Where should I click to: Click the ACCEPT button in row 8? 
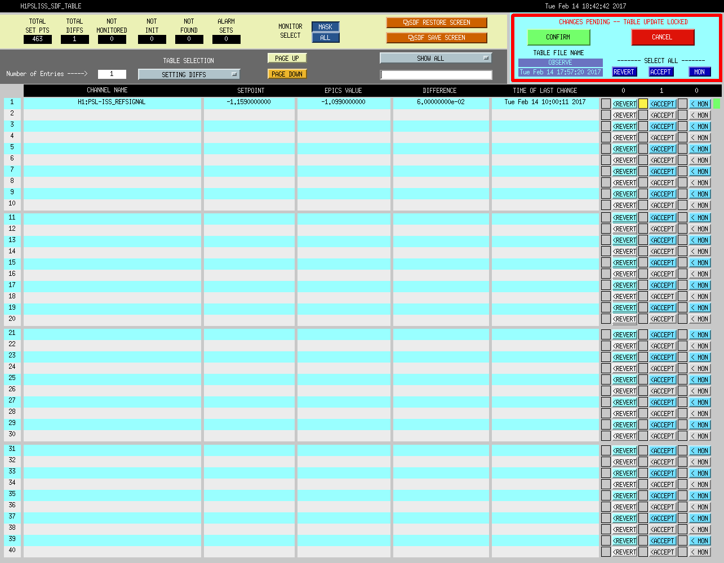pyautogui.click(x=663, y=183)
